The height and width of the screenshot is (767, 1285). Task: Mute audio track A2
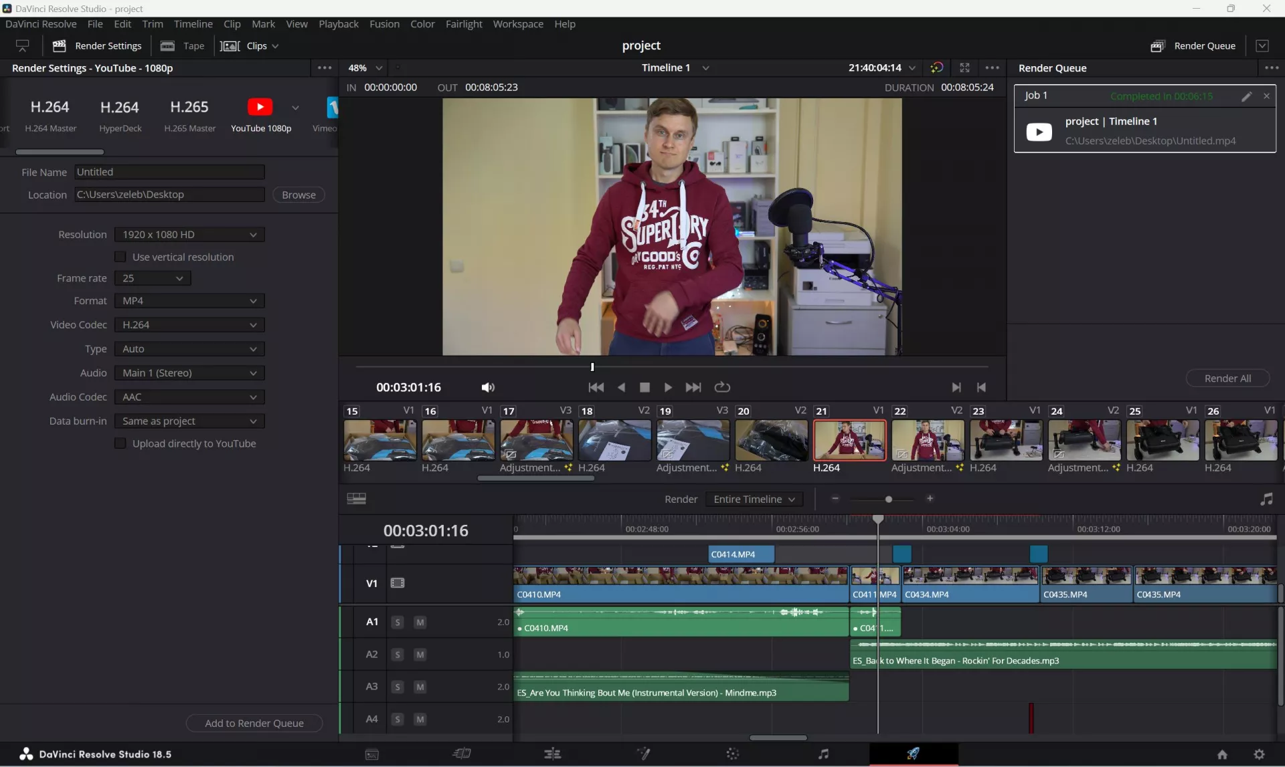[420, 655]
